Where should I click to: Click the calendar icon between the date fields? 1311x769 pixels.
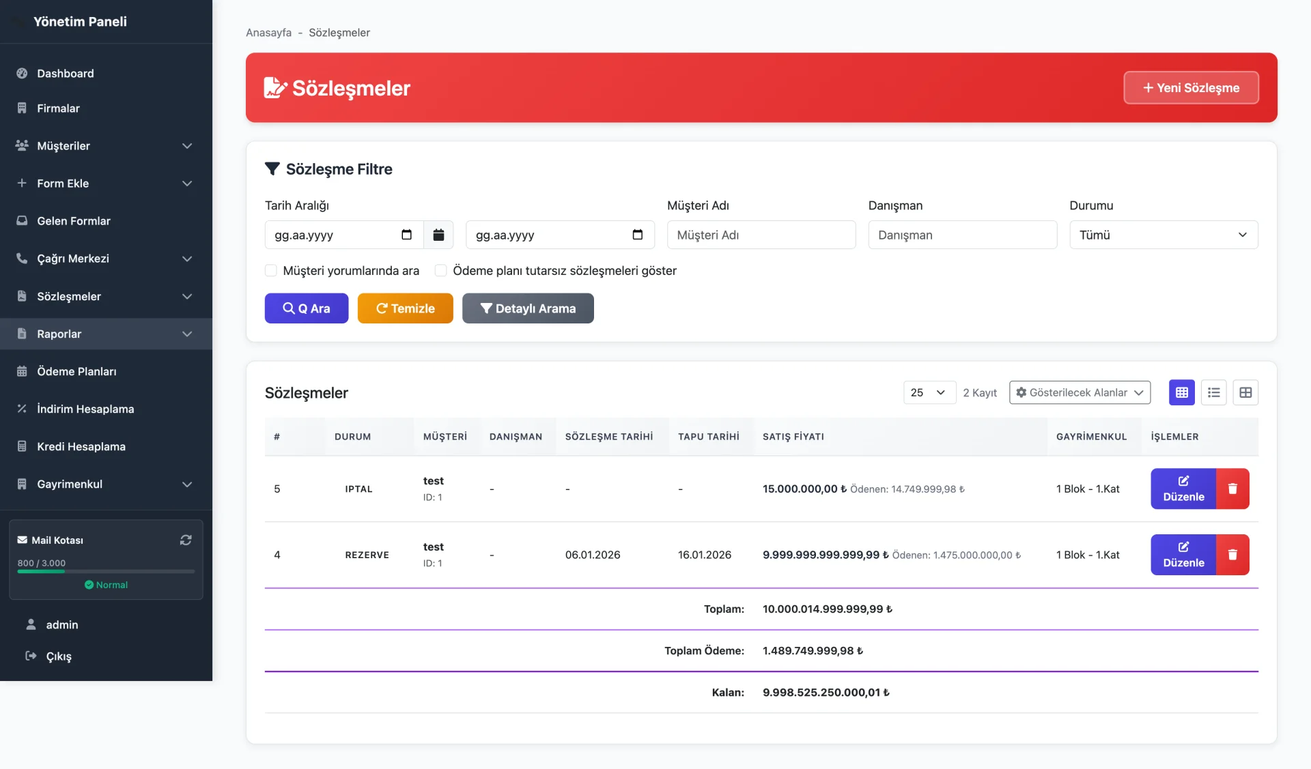pos(438,235)
